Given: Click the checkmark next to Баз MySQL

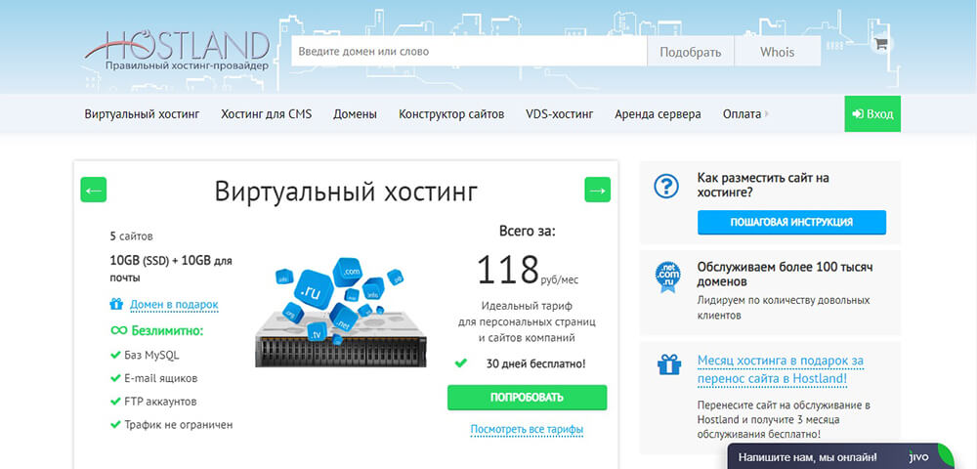Looking at the screenshot, I should [x=115, y=355].
